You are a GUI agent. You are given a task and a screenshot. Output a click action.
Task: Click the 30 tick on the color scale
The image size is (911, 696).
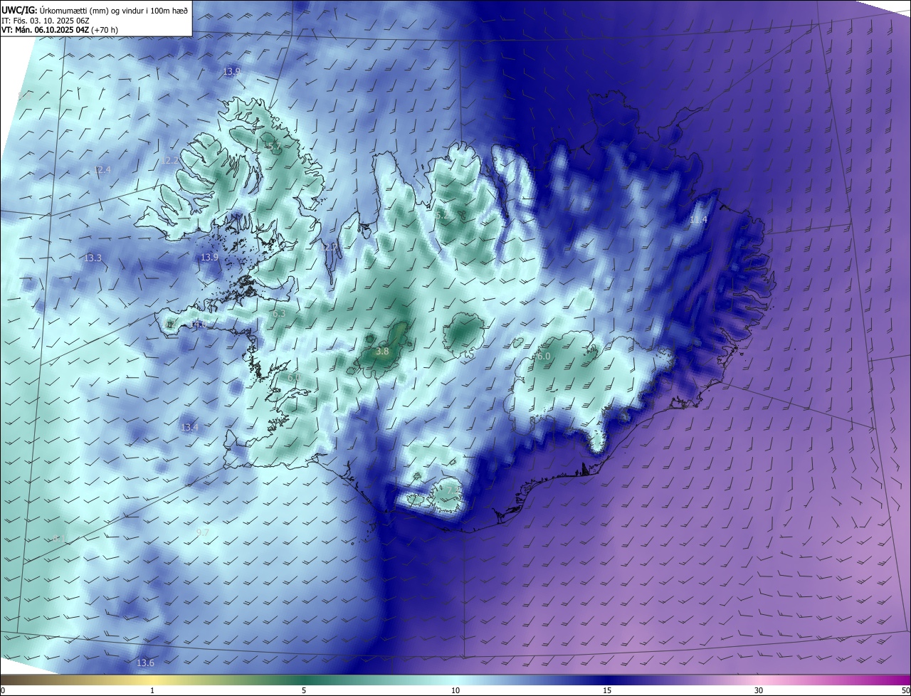(x=759, y=690)
